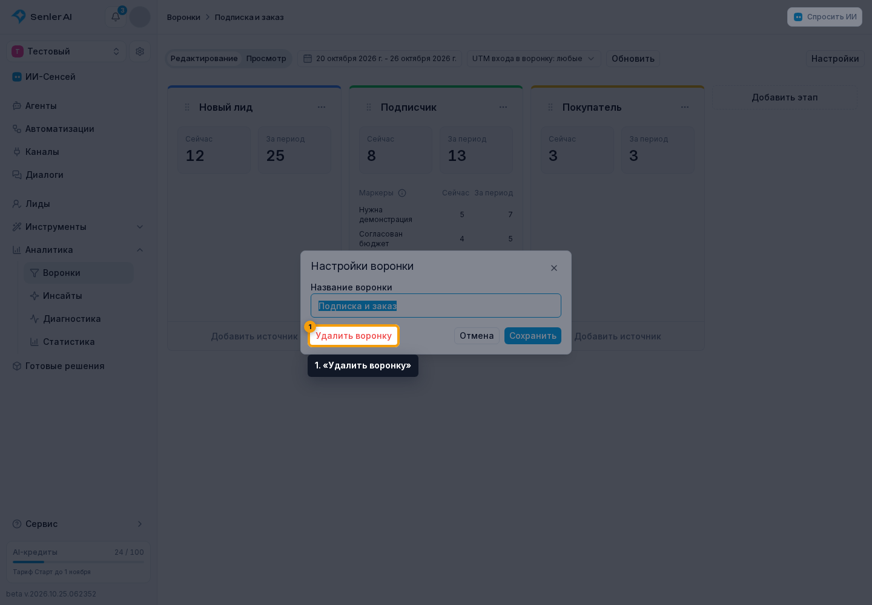Select «Воронки» under analytics
Screen dimensions: 872x605
[x=79, y=273]
